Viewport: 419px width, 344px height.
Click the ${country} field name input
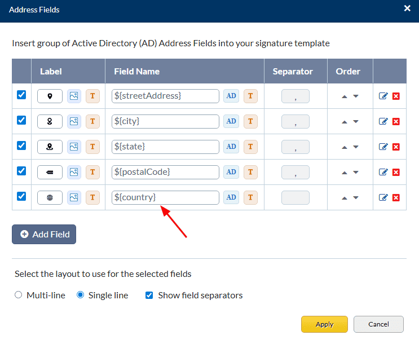tap(165, 197)
